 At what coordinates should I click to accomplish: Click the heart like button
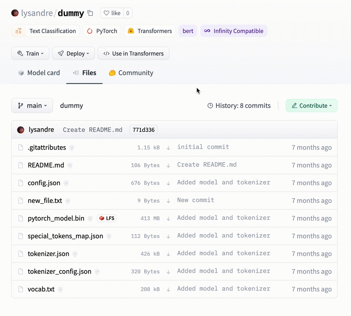112,13
